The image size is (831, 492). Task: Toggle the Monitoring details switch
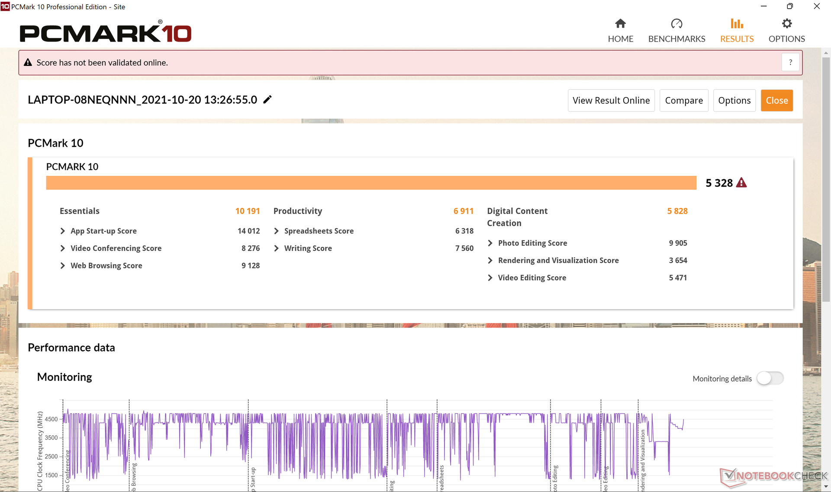770,378
